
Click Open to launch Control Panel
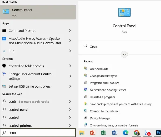tap(93, 46)
